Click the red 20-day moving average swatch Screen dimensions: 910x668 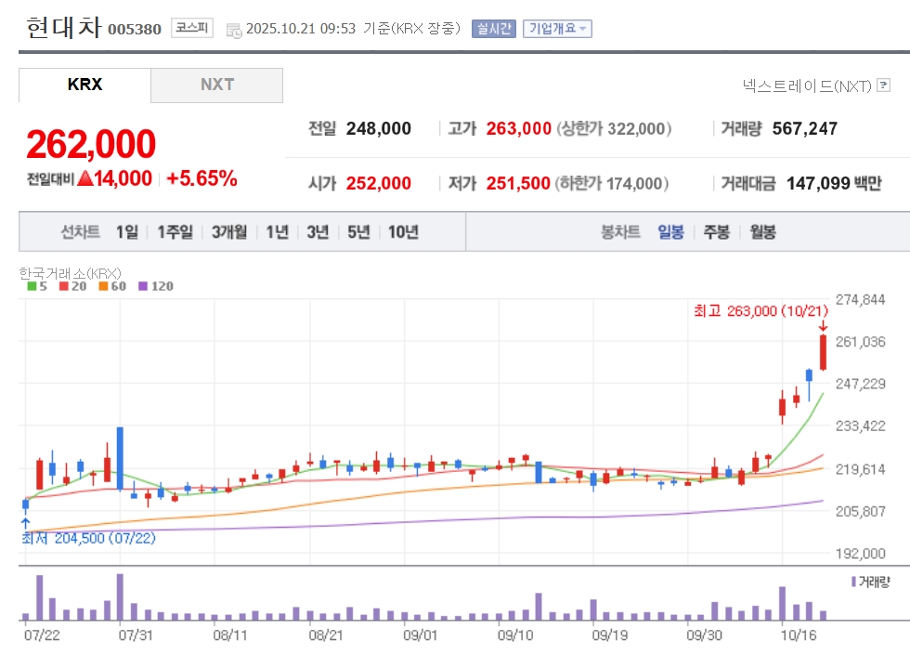64,286
